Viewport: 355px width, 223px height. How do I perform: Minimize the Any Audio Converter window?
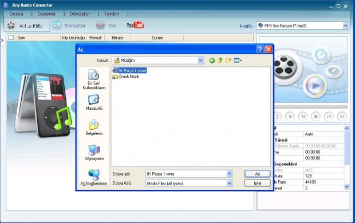(x=331, y=6)
